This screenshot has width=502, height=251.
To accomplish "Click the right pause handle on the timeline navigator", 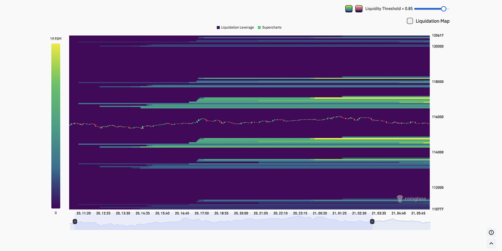I will tap(371, 221).
